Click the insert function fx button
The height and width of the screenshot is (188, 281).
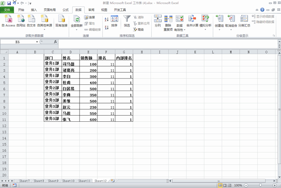coord(56,42)
